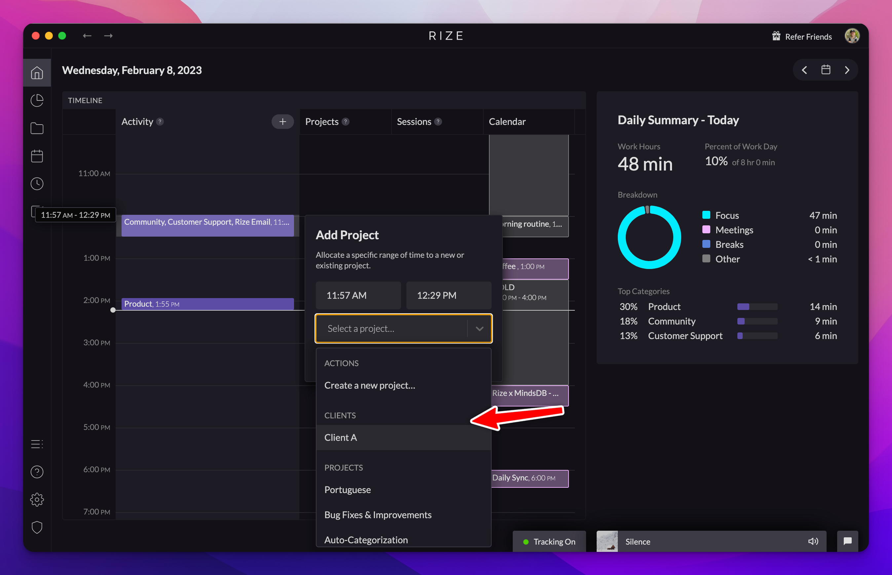Edit the 11:57 AM start time field
The height and width of the screenshot is (575, 892).
(358, 295)
